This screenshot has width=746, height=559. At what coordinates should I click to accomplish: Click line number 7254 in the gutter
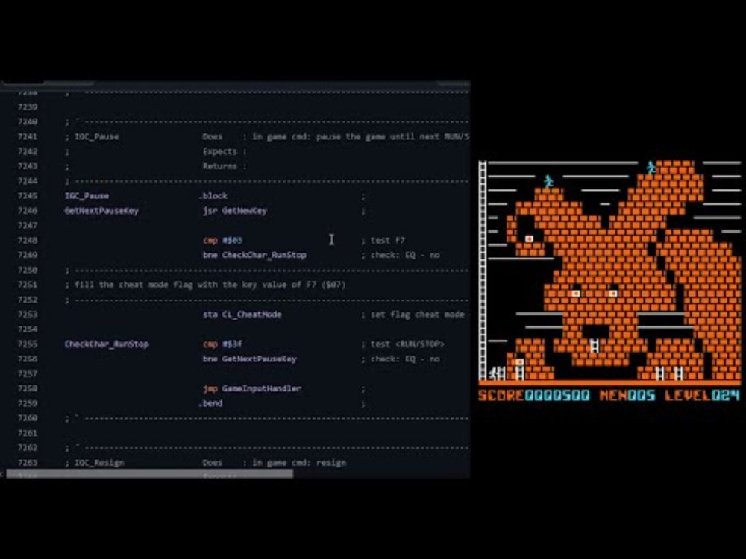28,329
